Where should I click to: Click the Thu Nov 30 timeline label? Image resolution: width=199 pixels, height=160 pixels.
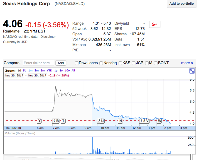pos(13,128)
